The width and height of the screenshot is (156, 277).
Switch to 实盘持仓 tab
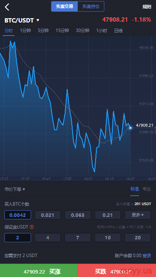pyautogui.click(x=91, y=6)
